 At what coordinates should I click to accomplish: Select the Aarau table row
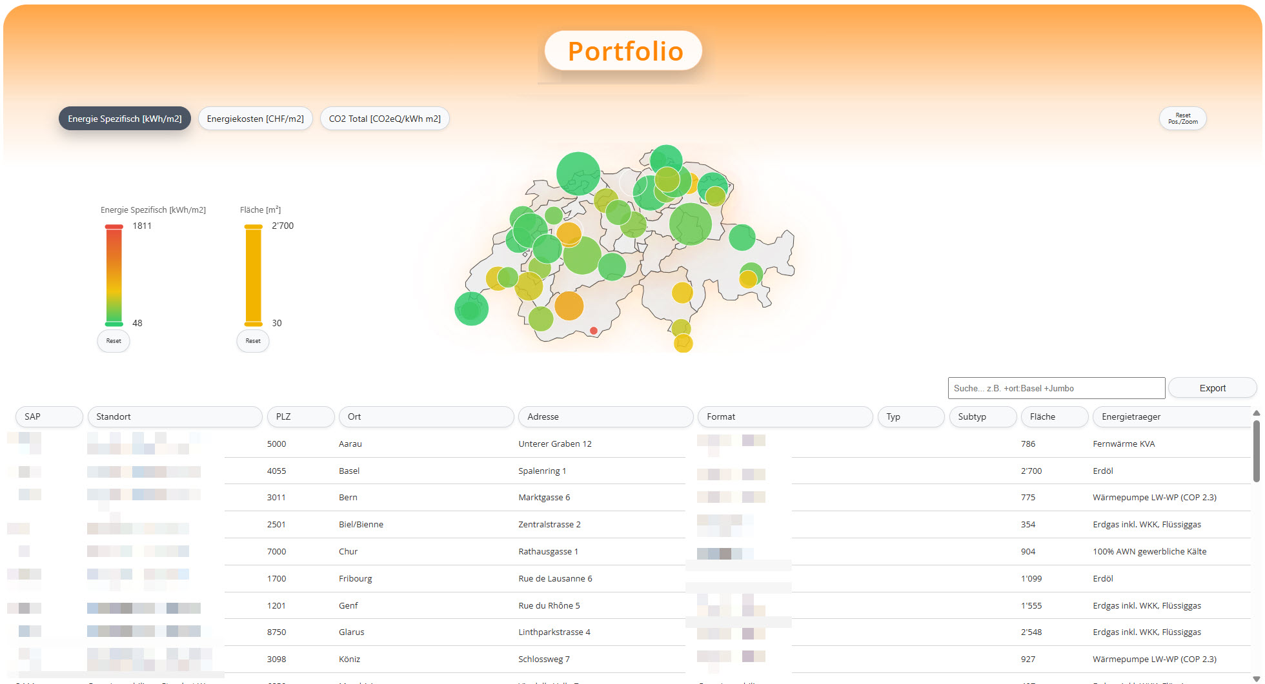[350, 444]
